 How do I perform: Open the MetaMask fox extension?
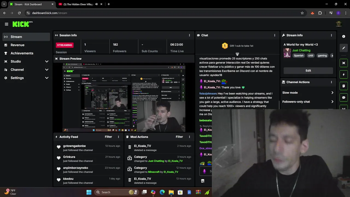[x=312, y=13]
